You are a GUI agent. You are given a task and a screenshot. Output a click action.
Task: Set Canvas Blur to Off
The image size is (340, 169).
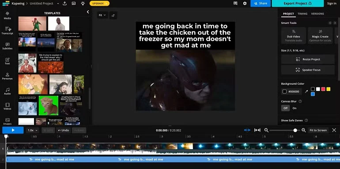[285, 108]
